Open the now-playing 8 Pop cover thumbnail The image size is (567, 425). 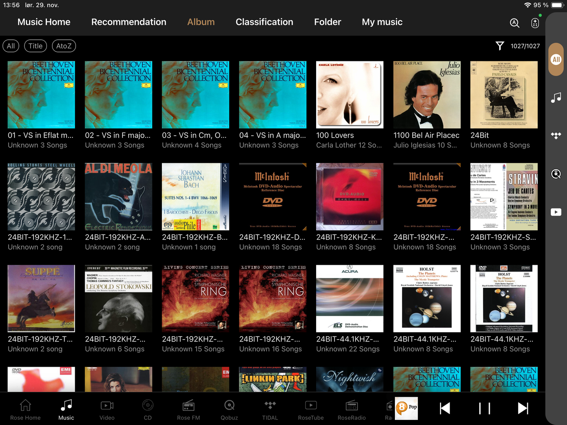pyautogui.click(x=406, y=408)
